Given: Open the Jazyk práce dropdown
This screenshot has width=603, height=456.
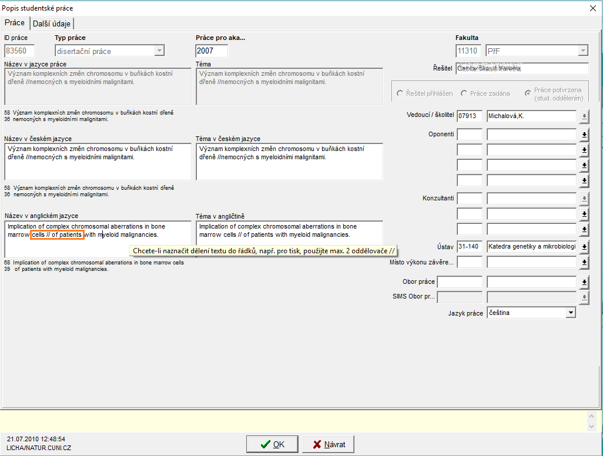Looking at the screenshot, I should [x=570, y=313].
